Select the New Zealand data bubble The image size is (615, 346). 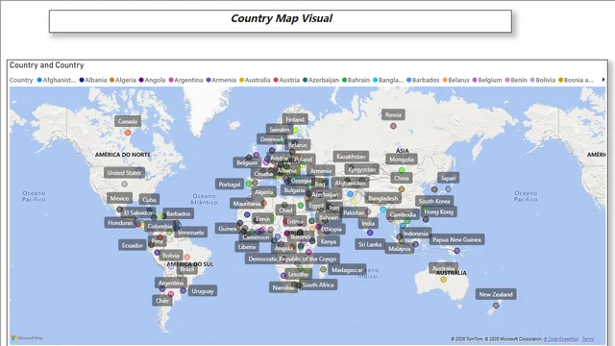coord(496,306)
